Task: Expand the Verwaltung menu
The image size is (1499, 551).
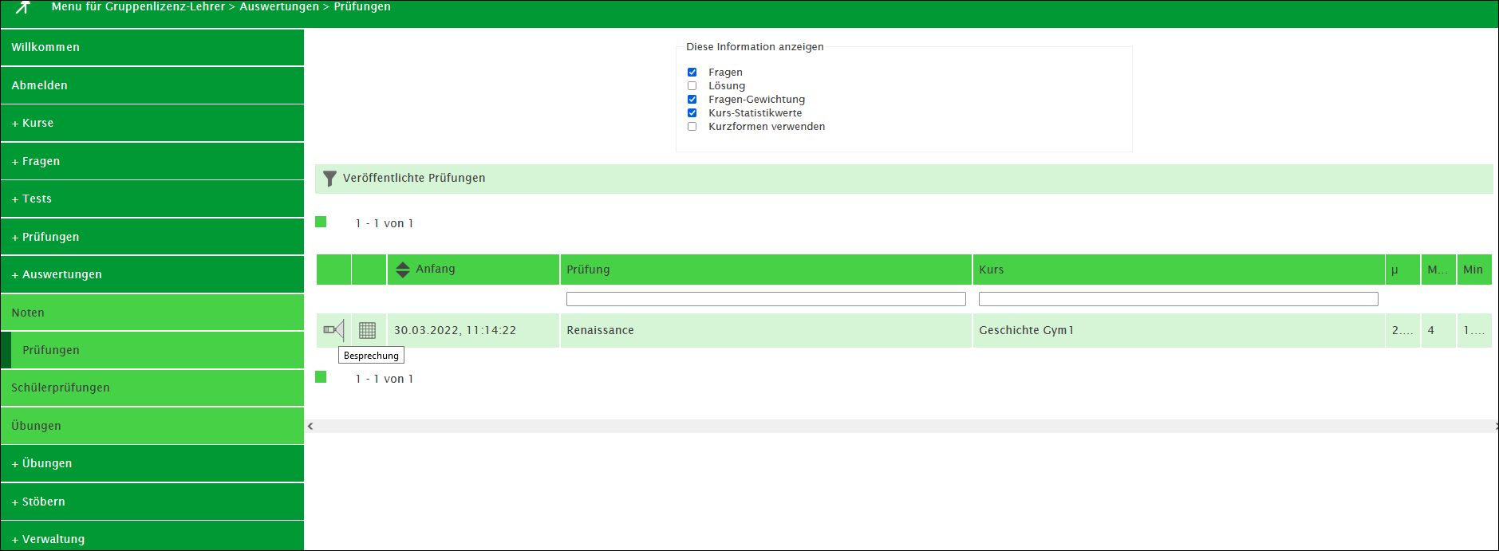Action: 152,537
